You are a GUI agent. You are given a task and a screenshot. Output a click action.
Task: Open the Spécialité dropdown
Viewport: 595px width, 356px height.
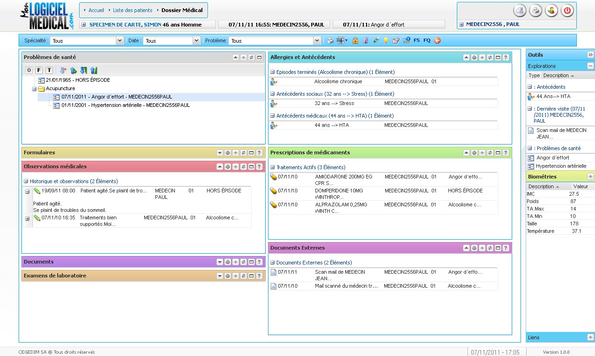(x=120, y=41)
